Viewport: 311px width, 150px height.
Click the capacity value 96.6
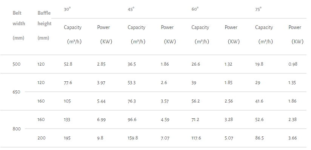point(132,119)
